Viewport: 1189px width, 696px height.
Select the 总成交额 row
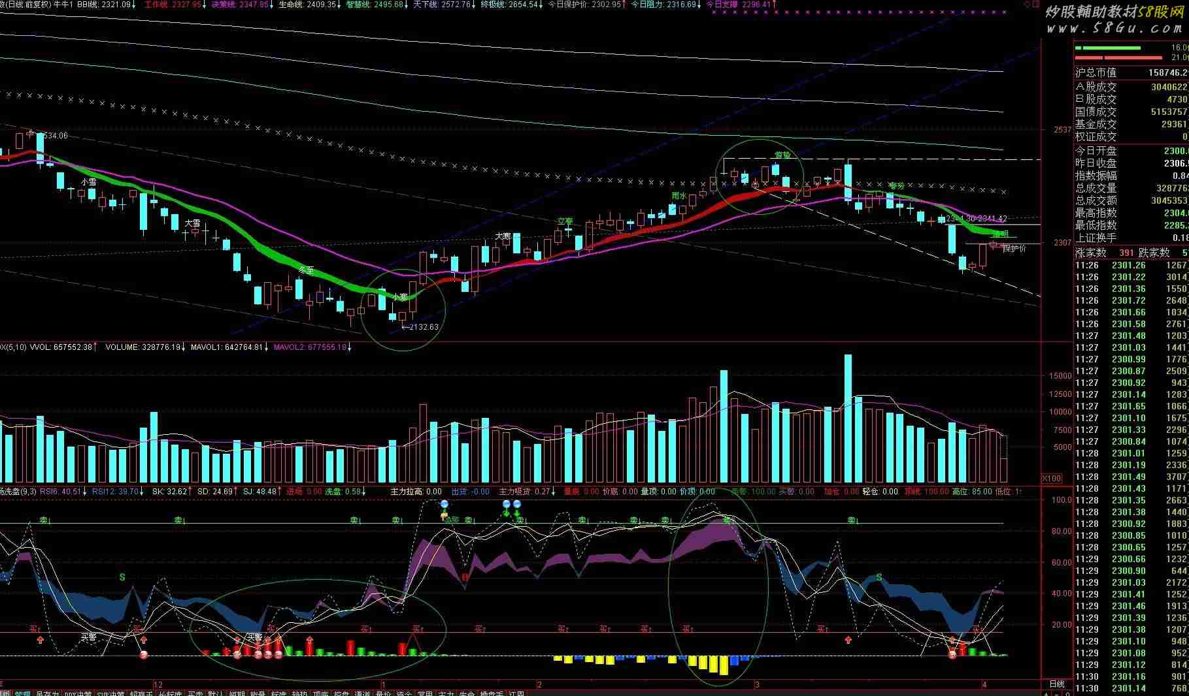[1131, 200]
